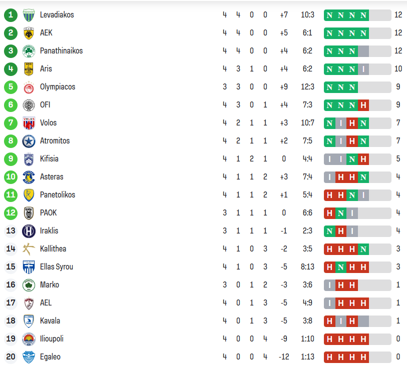Click Levadiakos' first green N form box
This screenshot has width=407, height=369.
pyautogui.click(x=329, y=15)
